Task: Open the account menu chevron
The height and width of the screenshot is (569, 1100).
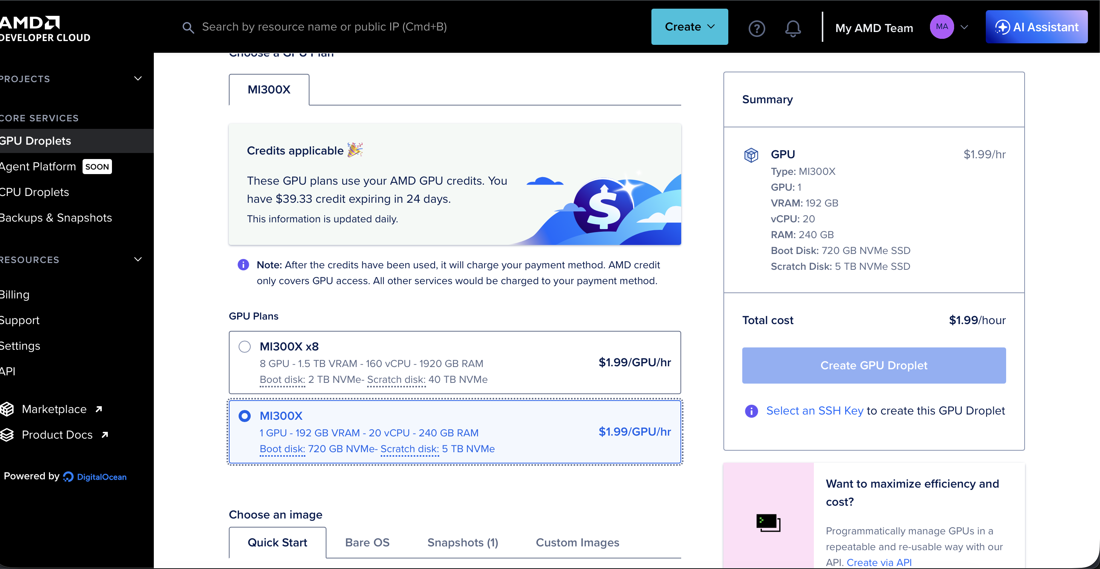Action: (964, 27)
